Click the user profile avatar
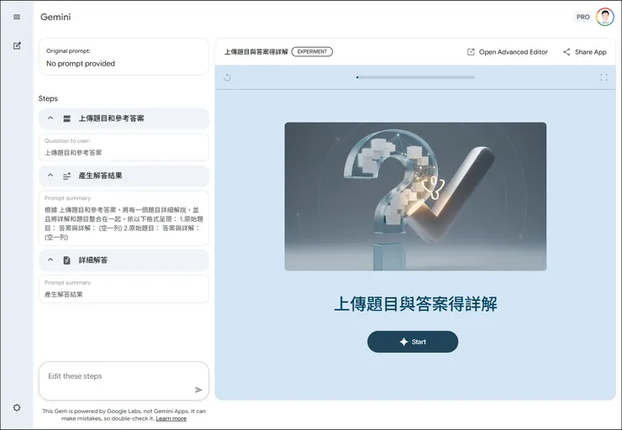Screen dimensions: 622x430 pos(605,17)
